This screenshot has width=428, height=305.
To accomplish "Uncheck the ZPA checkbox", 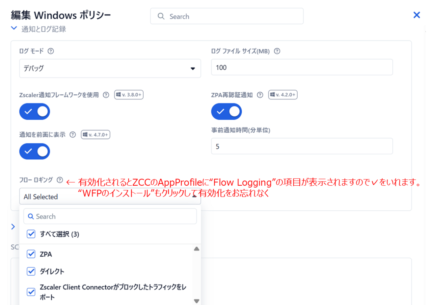I will pyautogui.click(x=31, y=254).
